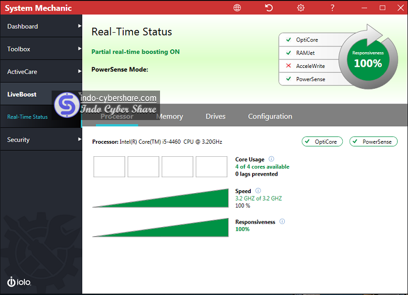Click the globe language icon in title bar
The image size is (408, 295).
tap(237, 8)
